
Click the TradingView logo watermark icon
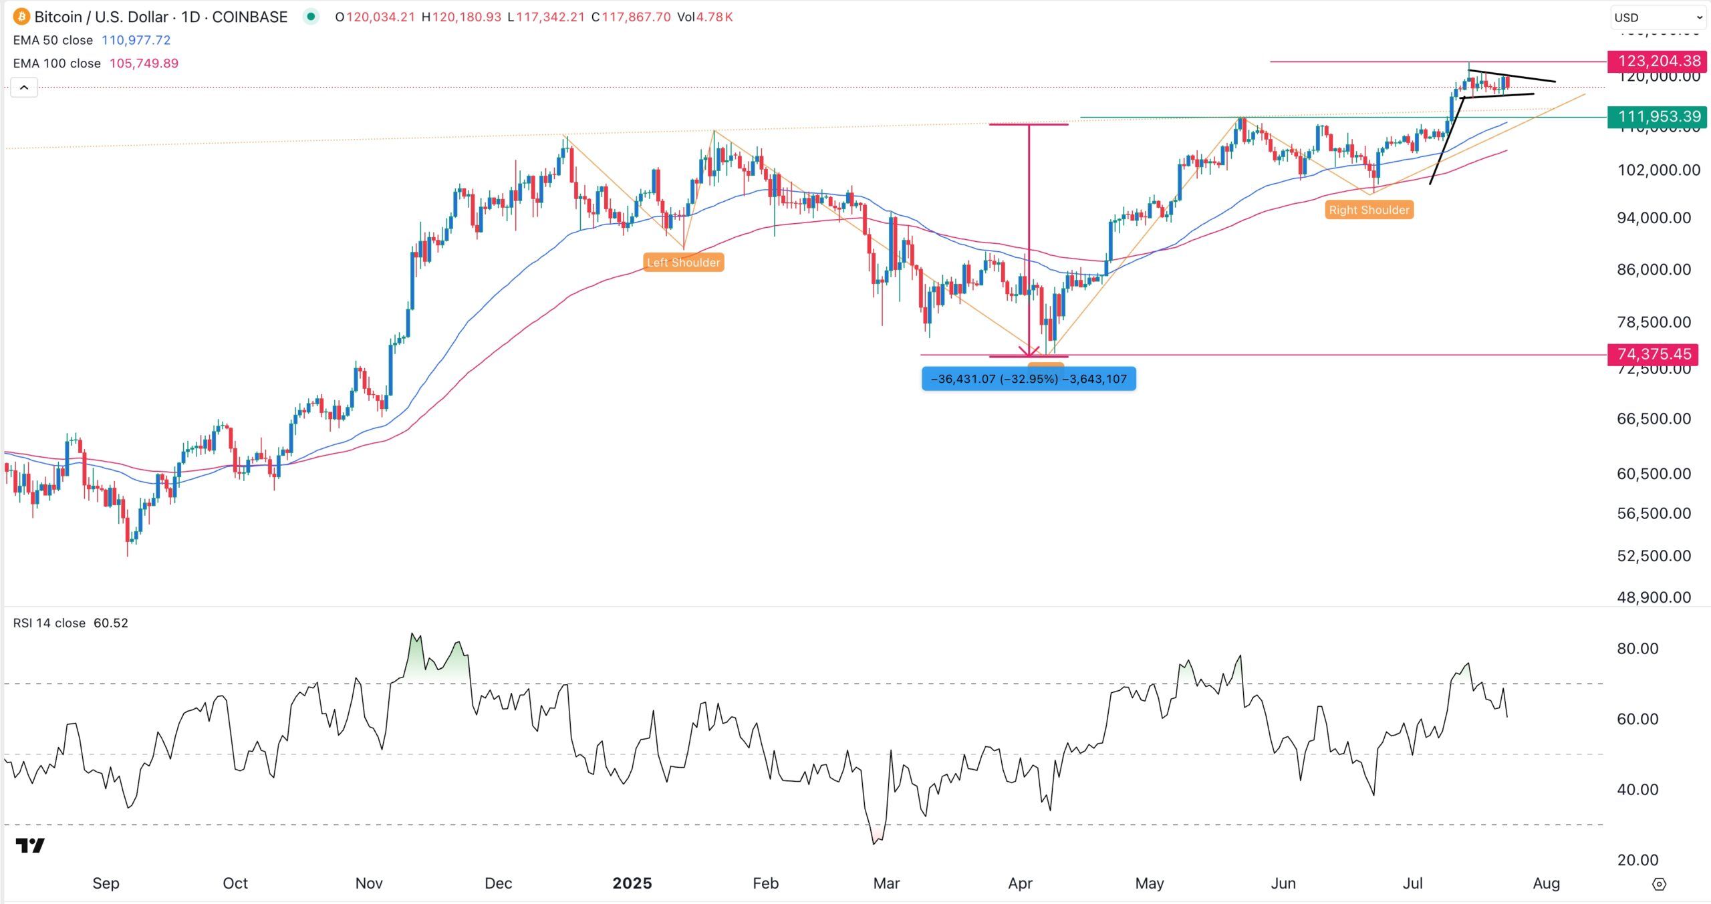pyautogui.click(x=30, y=846)
